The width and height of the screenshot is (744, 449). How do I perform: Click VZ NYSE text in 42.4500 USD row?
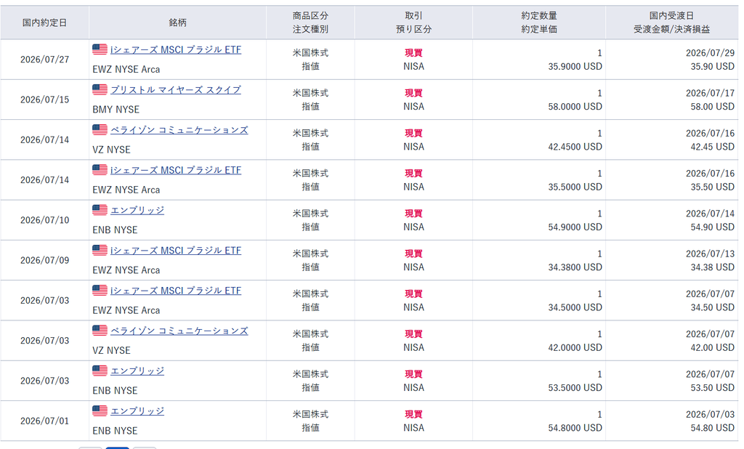111,150
